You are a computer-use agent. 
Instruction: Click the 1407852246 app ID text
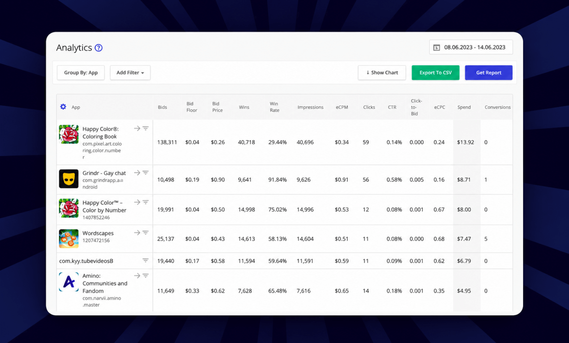coord(96,217)
